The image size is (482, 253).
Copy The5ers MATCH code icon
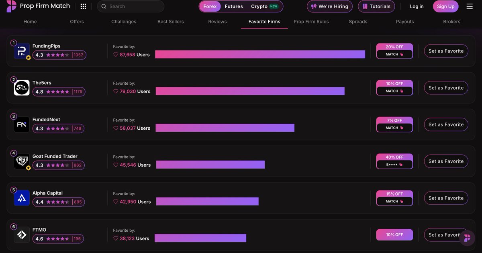[x=401, y=91]
